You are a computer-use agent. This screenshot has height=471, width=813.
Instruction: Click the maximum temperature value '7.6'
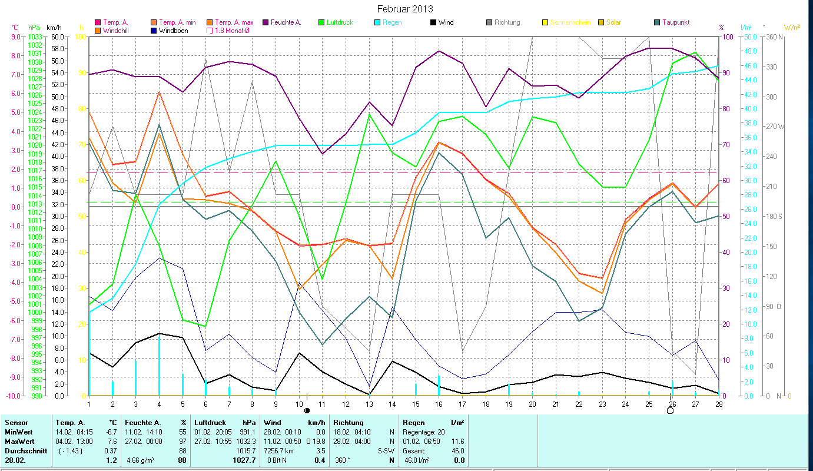112,442
